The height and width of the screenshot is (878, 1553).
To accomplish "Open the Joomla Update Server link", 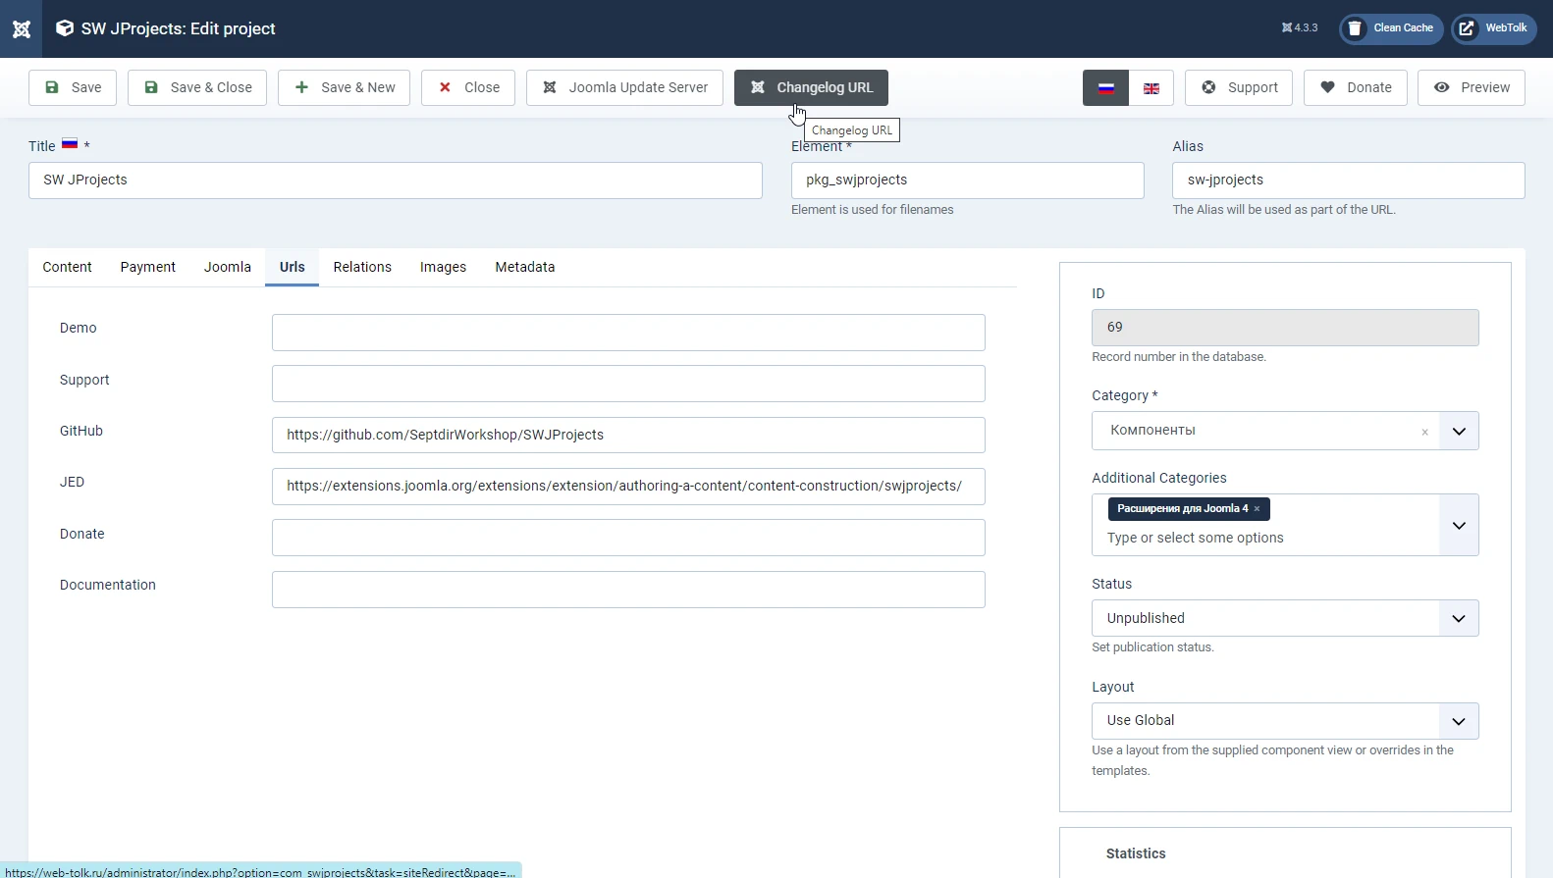I will click(624, 87).
